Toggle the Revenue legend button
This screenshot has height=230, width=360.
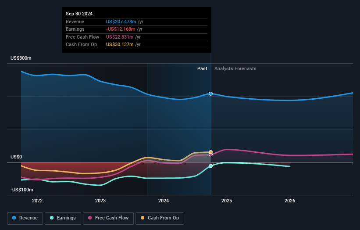[x=25, y=218]
